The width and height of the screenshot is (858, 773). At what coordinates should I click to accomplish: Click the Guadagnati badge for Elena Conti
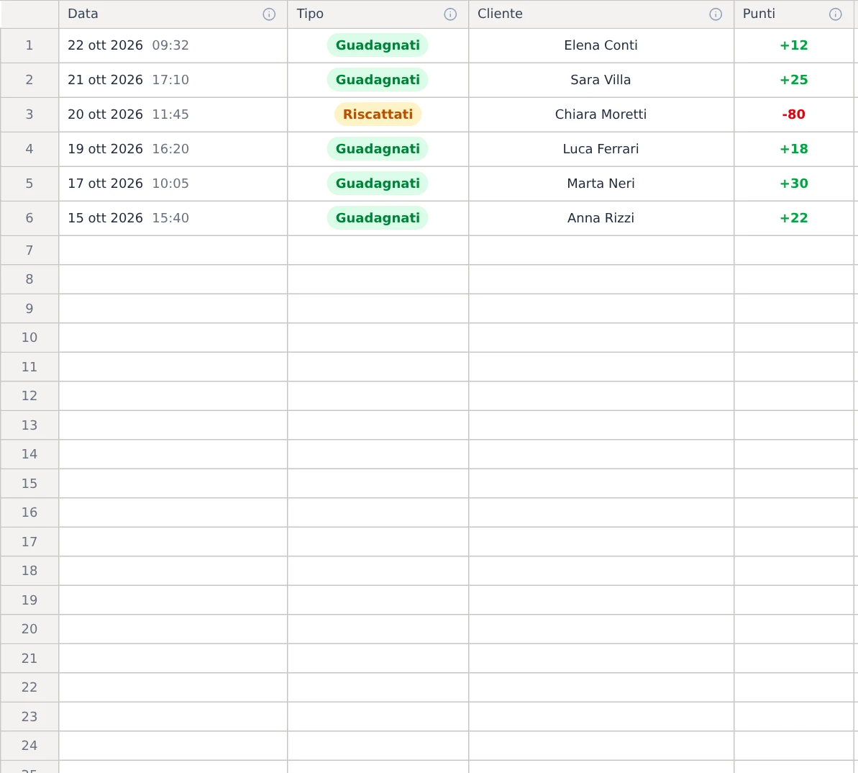pyautogui.click(x=378, y=45)
